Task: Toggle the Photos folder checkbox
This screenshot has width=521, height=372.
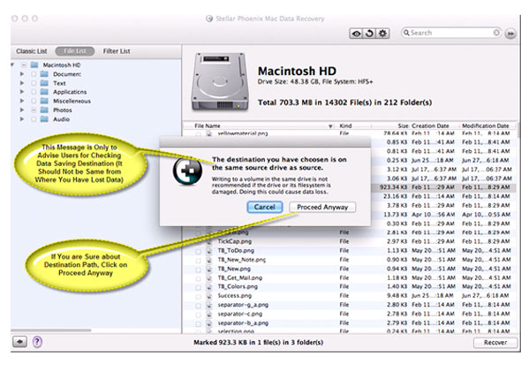Action: [x=34, y=110]
